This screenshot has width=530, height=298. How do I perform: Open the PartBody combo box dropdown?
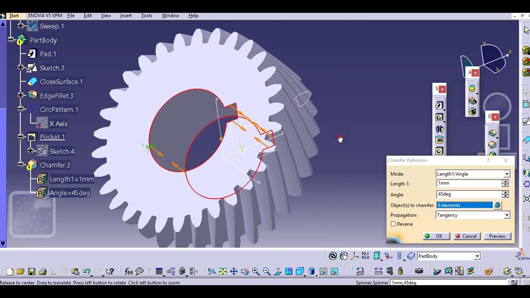(477, 256)
